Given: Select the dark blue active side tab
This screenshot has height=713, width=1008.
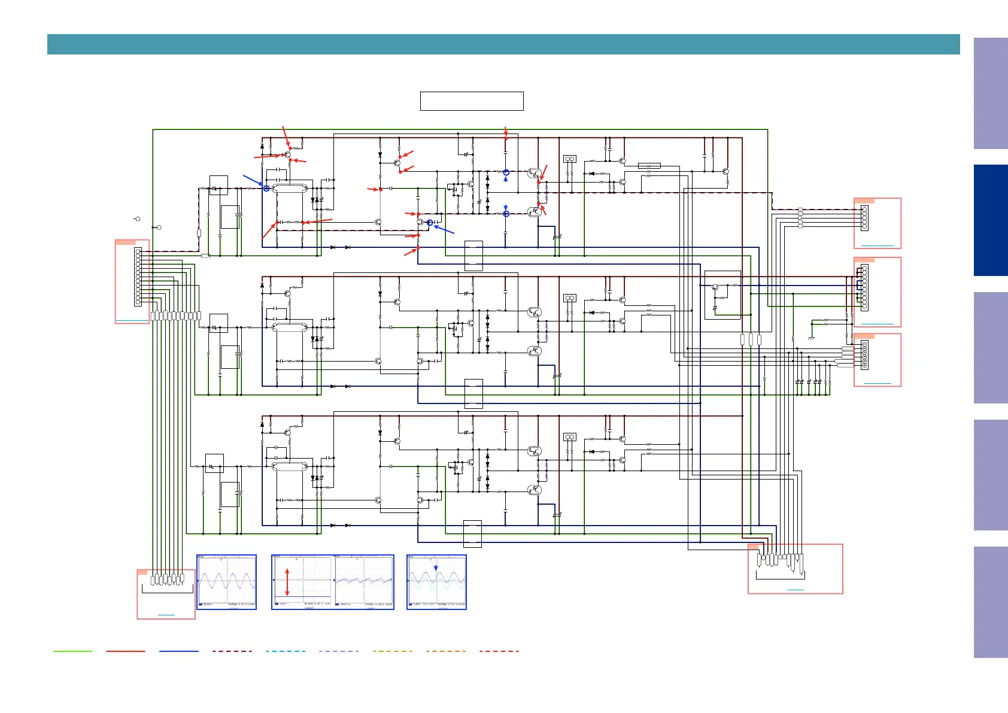Looking at the screenshot, I should [991, 220].
